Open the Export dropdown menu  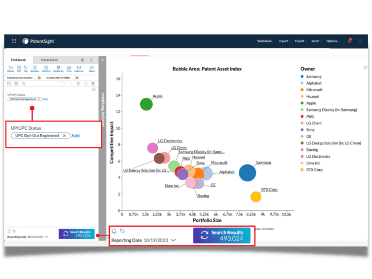(301, 41)
